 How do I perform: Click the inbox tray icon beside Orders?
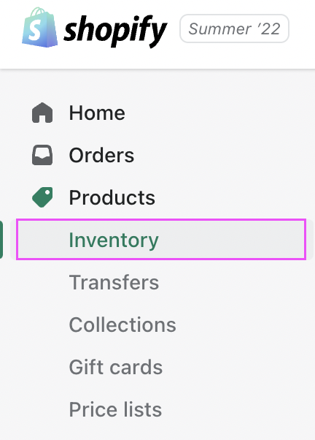pyautogui.click(x=42, y=155)
